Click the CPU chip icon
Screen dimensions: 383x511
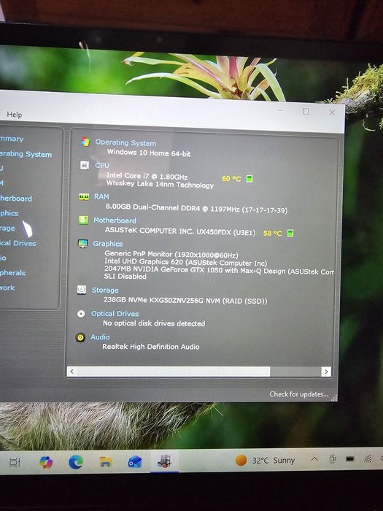click(85, 165)
